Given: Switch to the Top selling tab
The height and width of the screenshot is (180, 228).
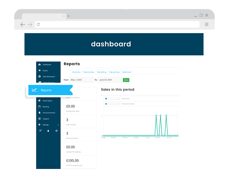Looking at the screenshot, I should point(102,72).
